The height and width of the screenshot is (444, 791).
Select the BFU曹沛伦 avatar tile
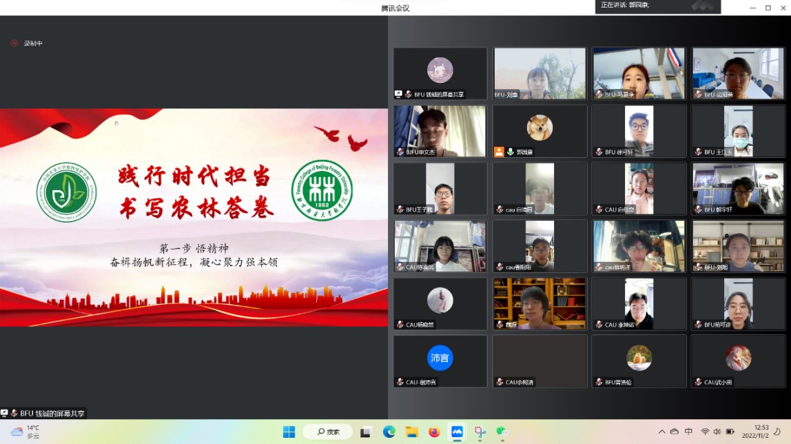pos(639,361)
